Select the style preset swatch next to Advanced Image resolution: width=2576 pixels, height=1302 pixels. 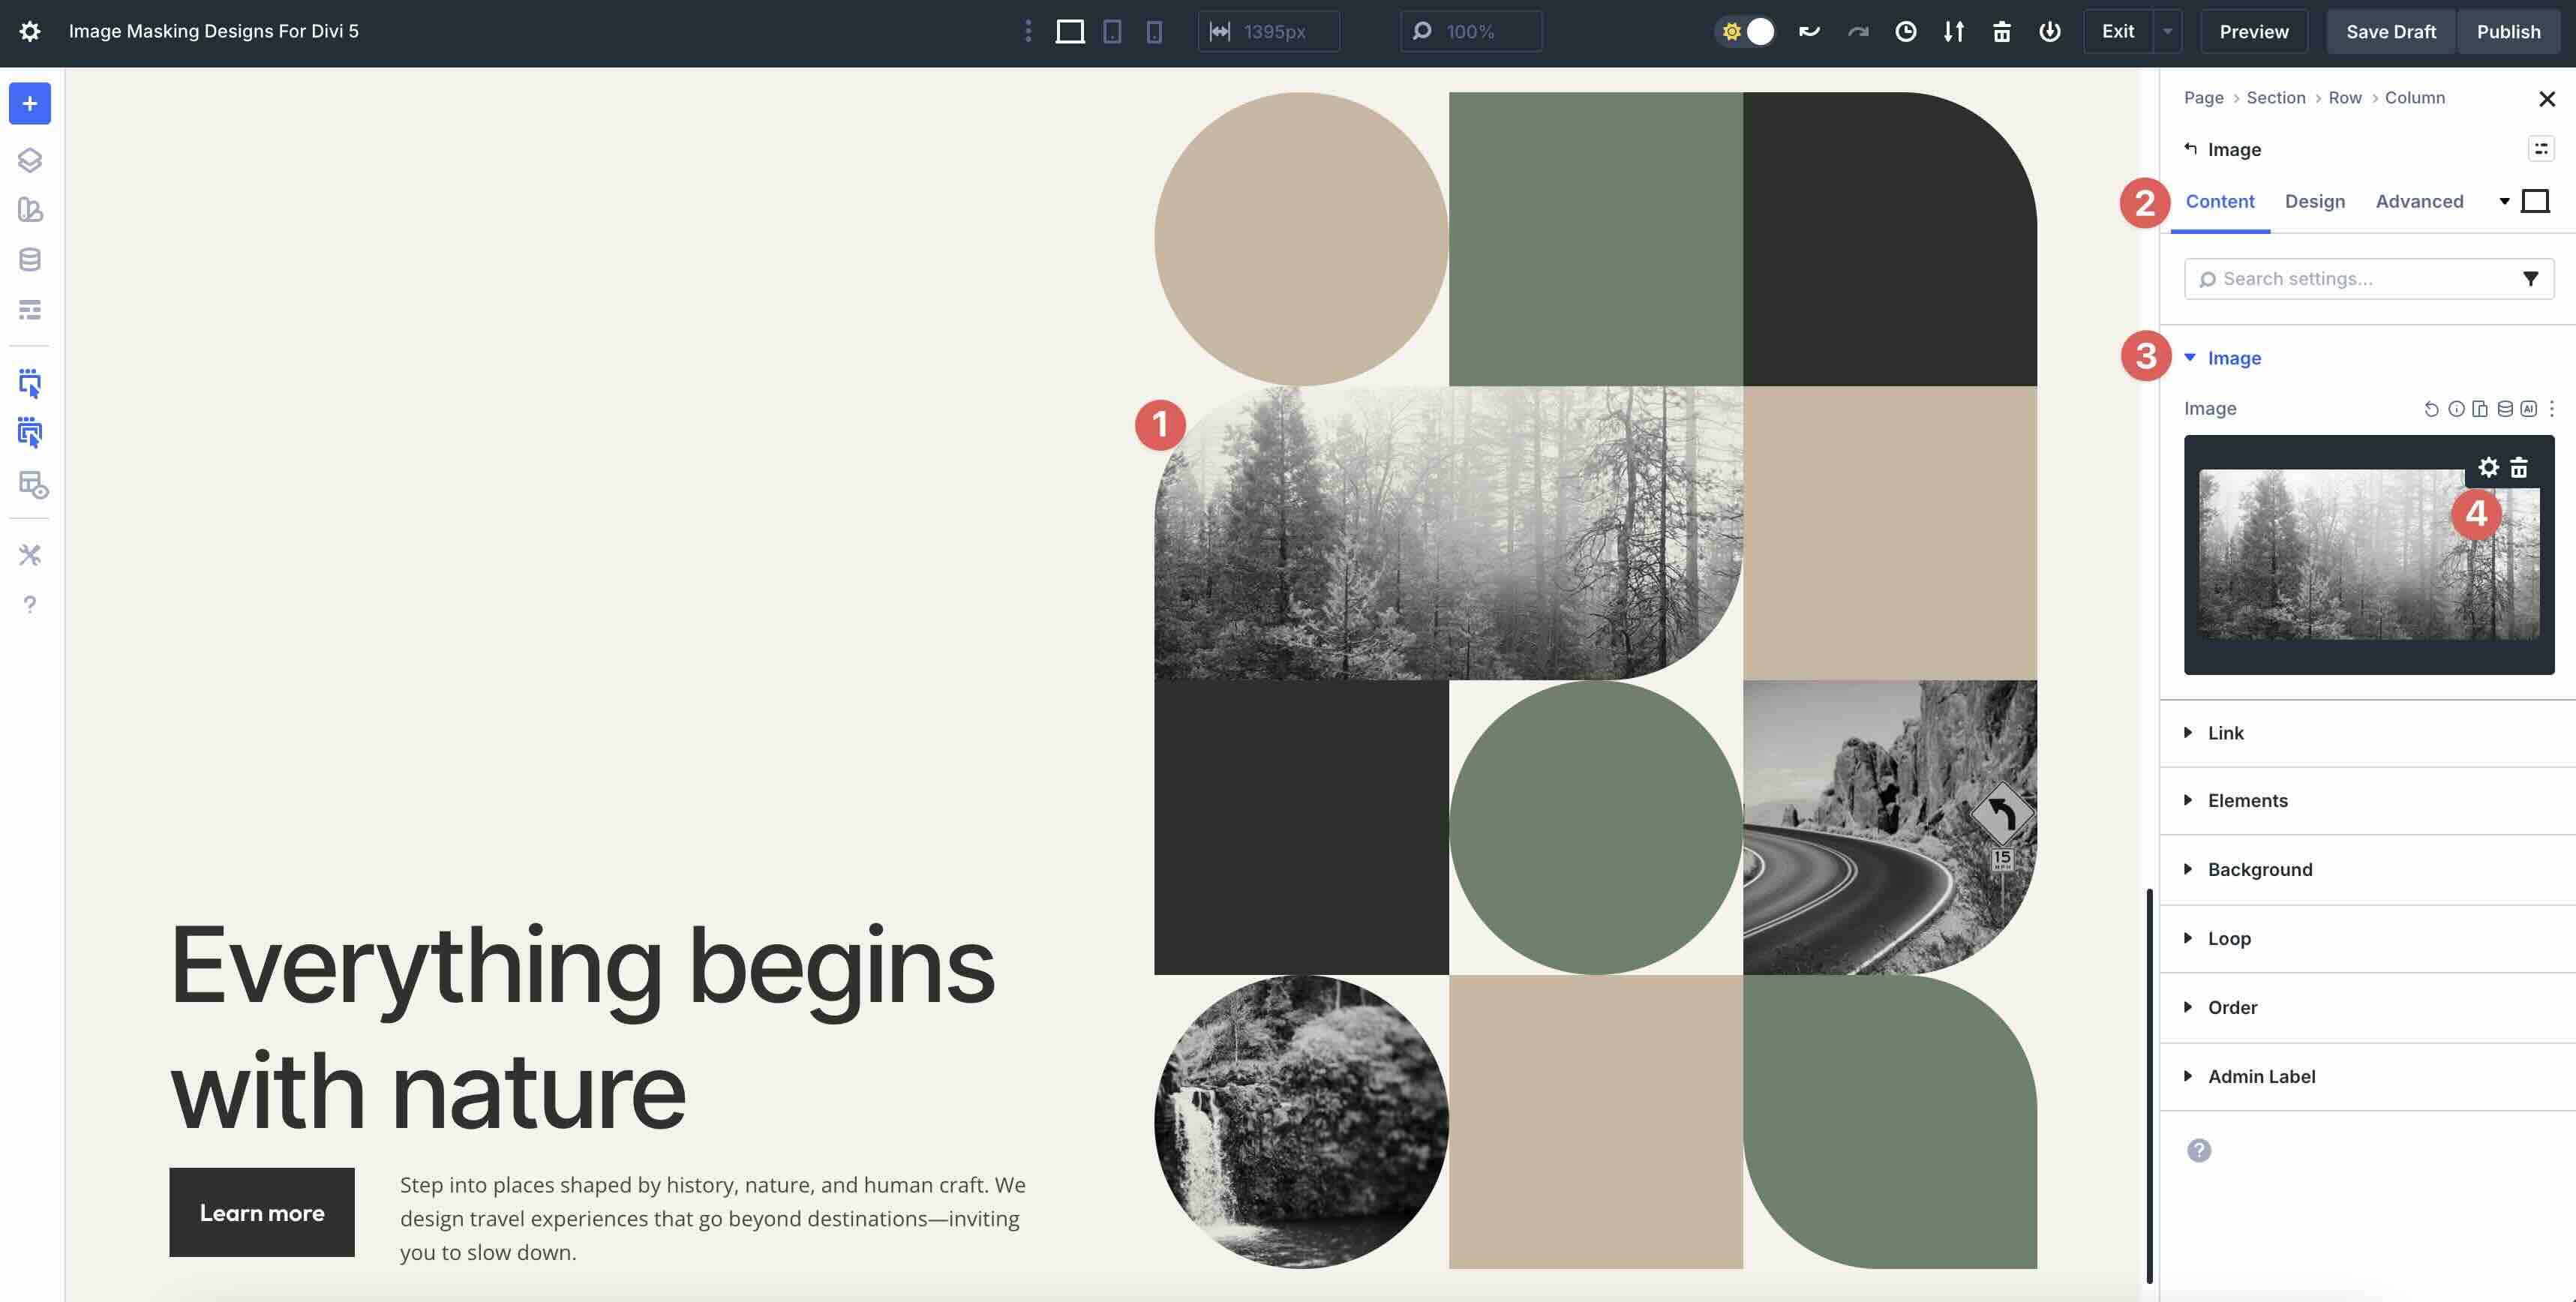click(2536, 200)
